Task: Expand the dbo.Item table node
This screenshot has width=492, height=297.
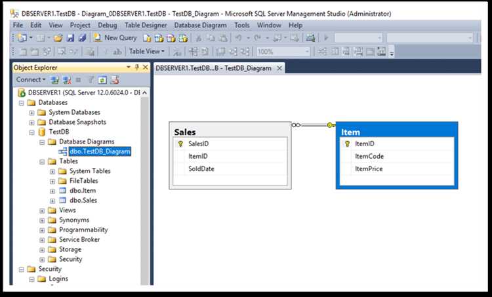Action: 52,191
